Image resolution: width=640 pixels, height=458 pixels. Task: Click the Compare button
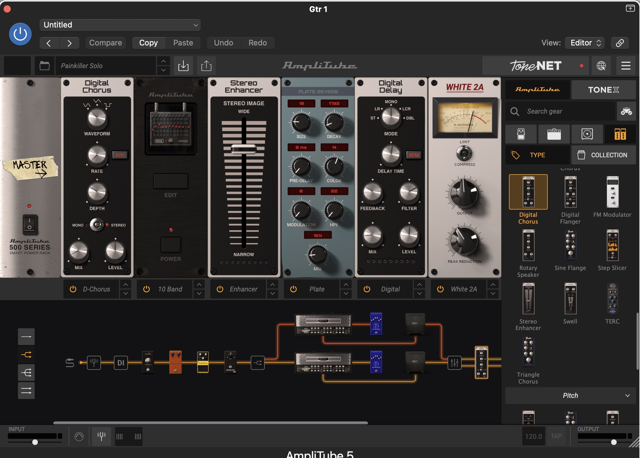tap(105, 43)
